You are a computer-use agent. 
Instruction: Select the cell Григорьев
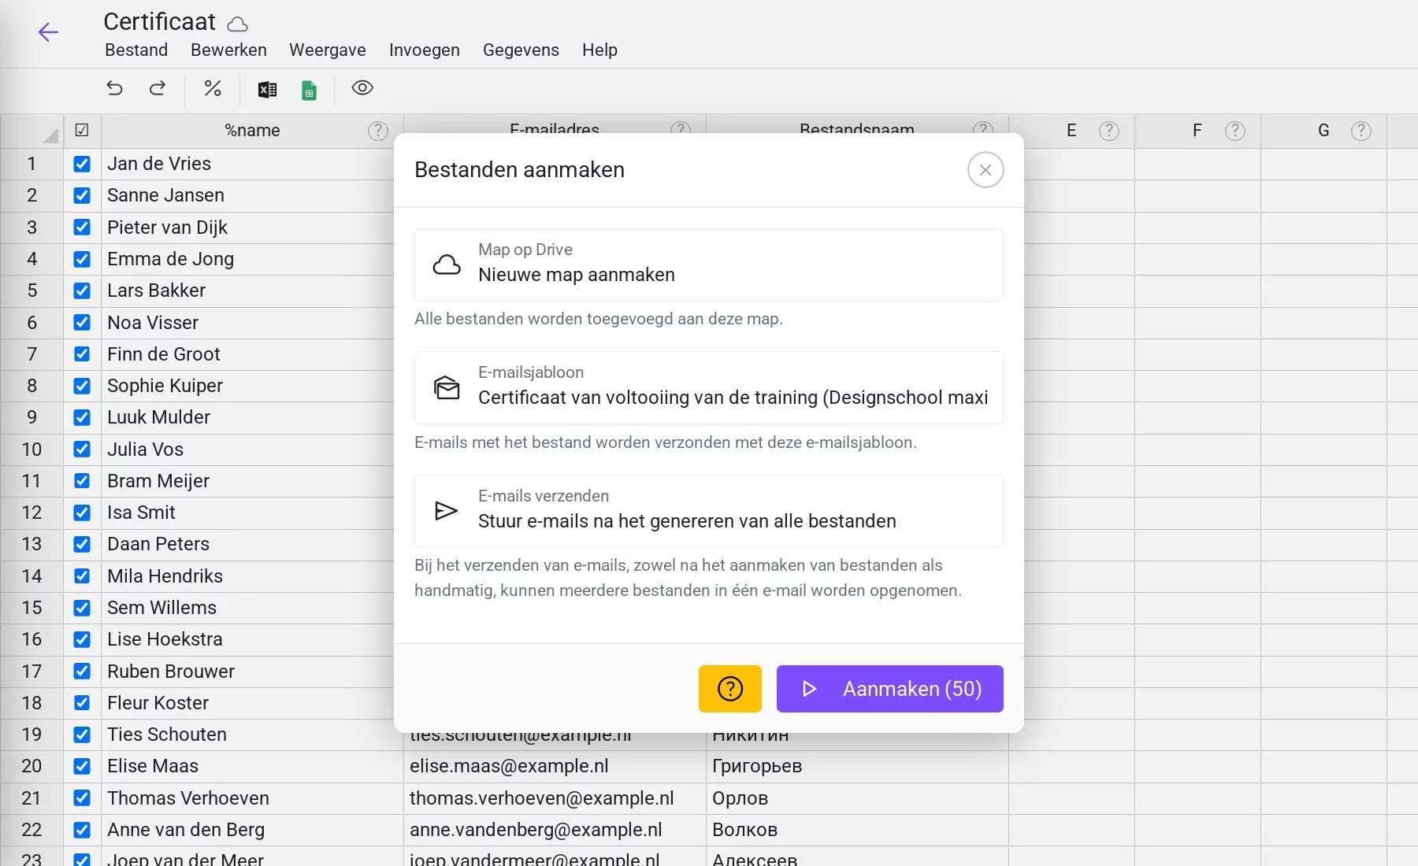tap(857, 766)
